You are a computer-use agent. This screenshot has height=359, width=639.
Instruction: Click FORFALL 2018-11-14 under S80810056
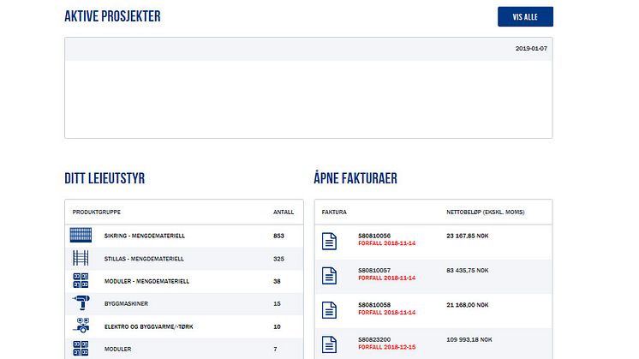387,243
